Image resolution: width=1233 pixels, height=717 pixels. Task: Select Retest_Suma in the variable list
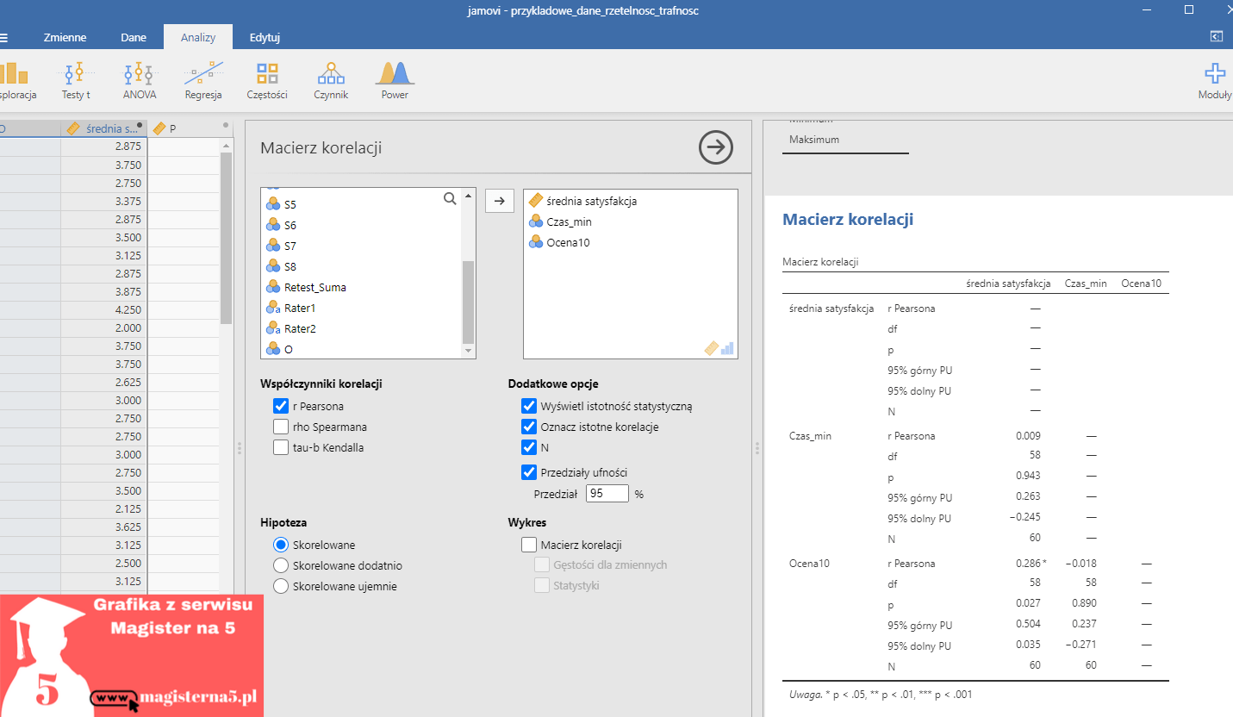[315, 288]
